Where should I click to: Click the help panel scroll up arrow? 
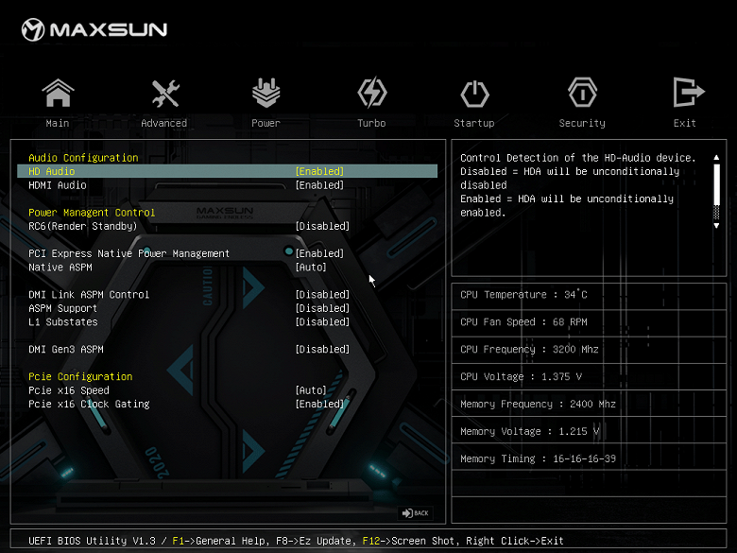pos(716,157)
